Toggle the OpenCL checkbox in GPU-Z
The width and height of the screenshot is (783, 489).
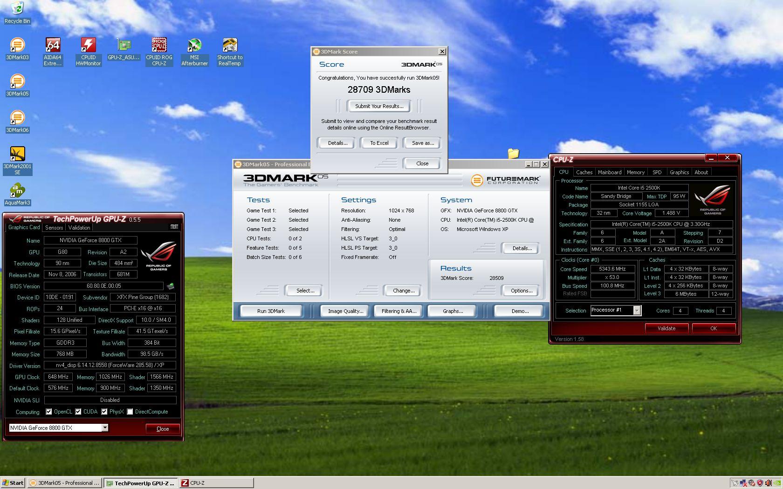(x=49, y=412)
